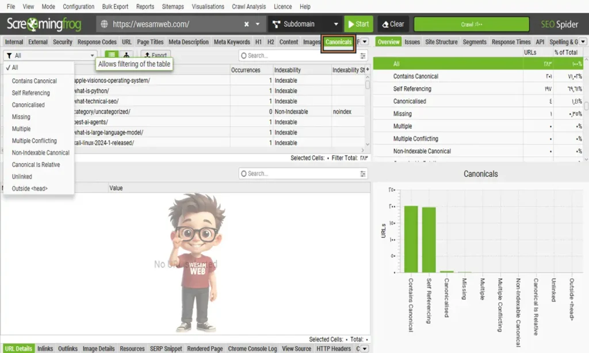This screenshot has width=589, height=353.
Task: Click the green crawl progress bar
Action: pos(471,24)
